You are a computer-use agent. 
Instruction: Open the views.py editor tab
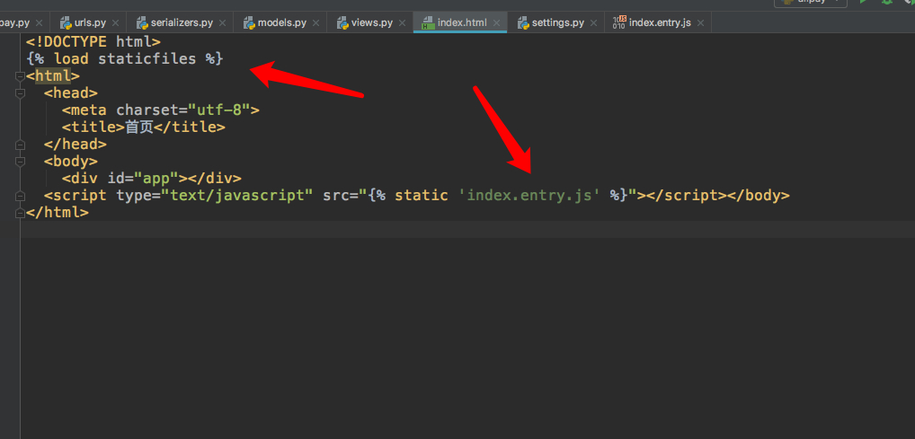pyautogui.click(x=372, y=23)
